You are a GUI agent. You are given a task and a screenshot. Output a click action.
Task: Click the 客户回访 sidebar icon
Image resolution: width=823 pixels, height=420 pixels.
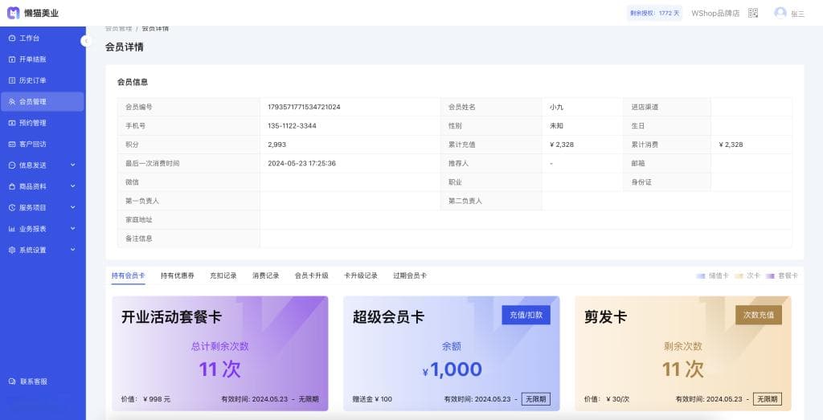coord(12,145)
